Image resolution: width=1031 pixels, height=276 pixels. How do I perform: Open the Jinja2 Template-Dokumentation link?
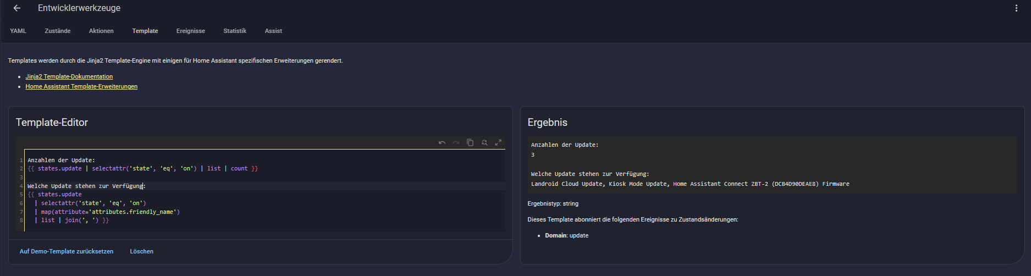click(x=69, y=77)
